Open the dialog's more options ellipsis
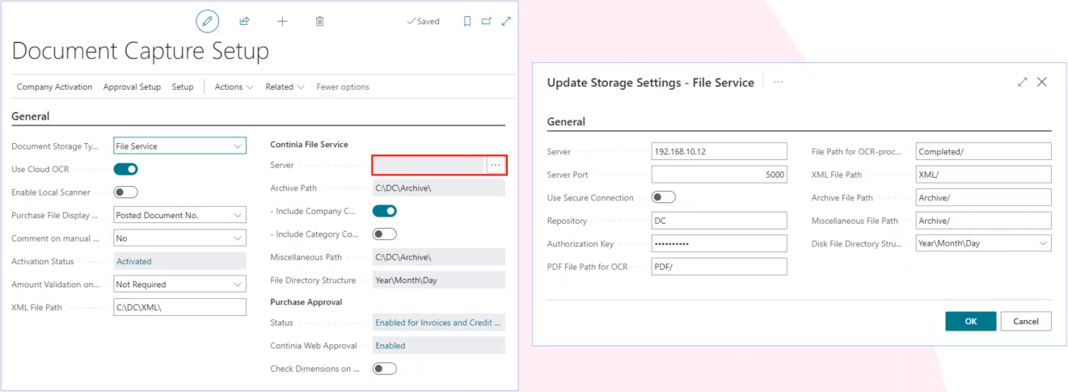 point(778,82)
